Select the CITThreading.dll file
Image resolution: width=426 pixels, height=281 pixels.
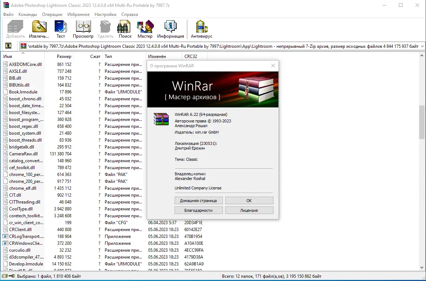coord(25,202)
